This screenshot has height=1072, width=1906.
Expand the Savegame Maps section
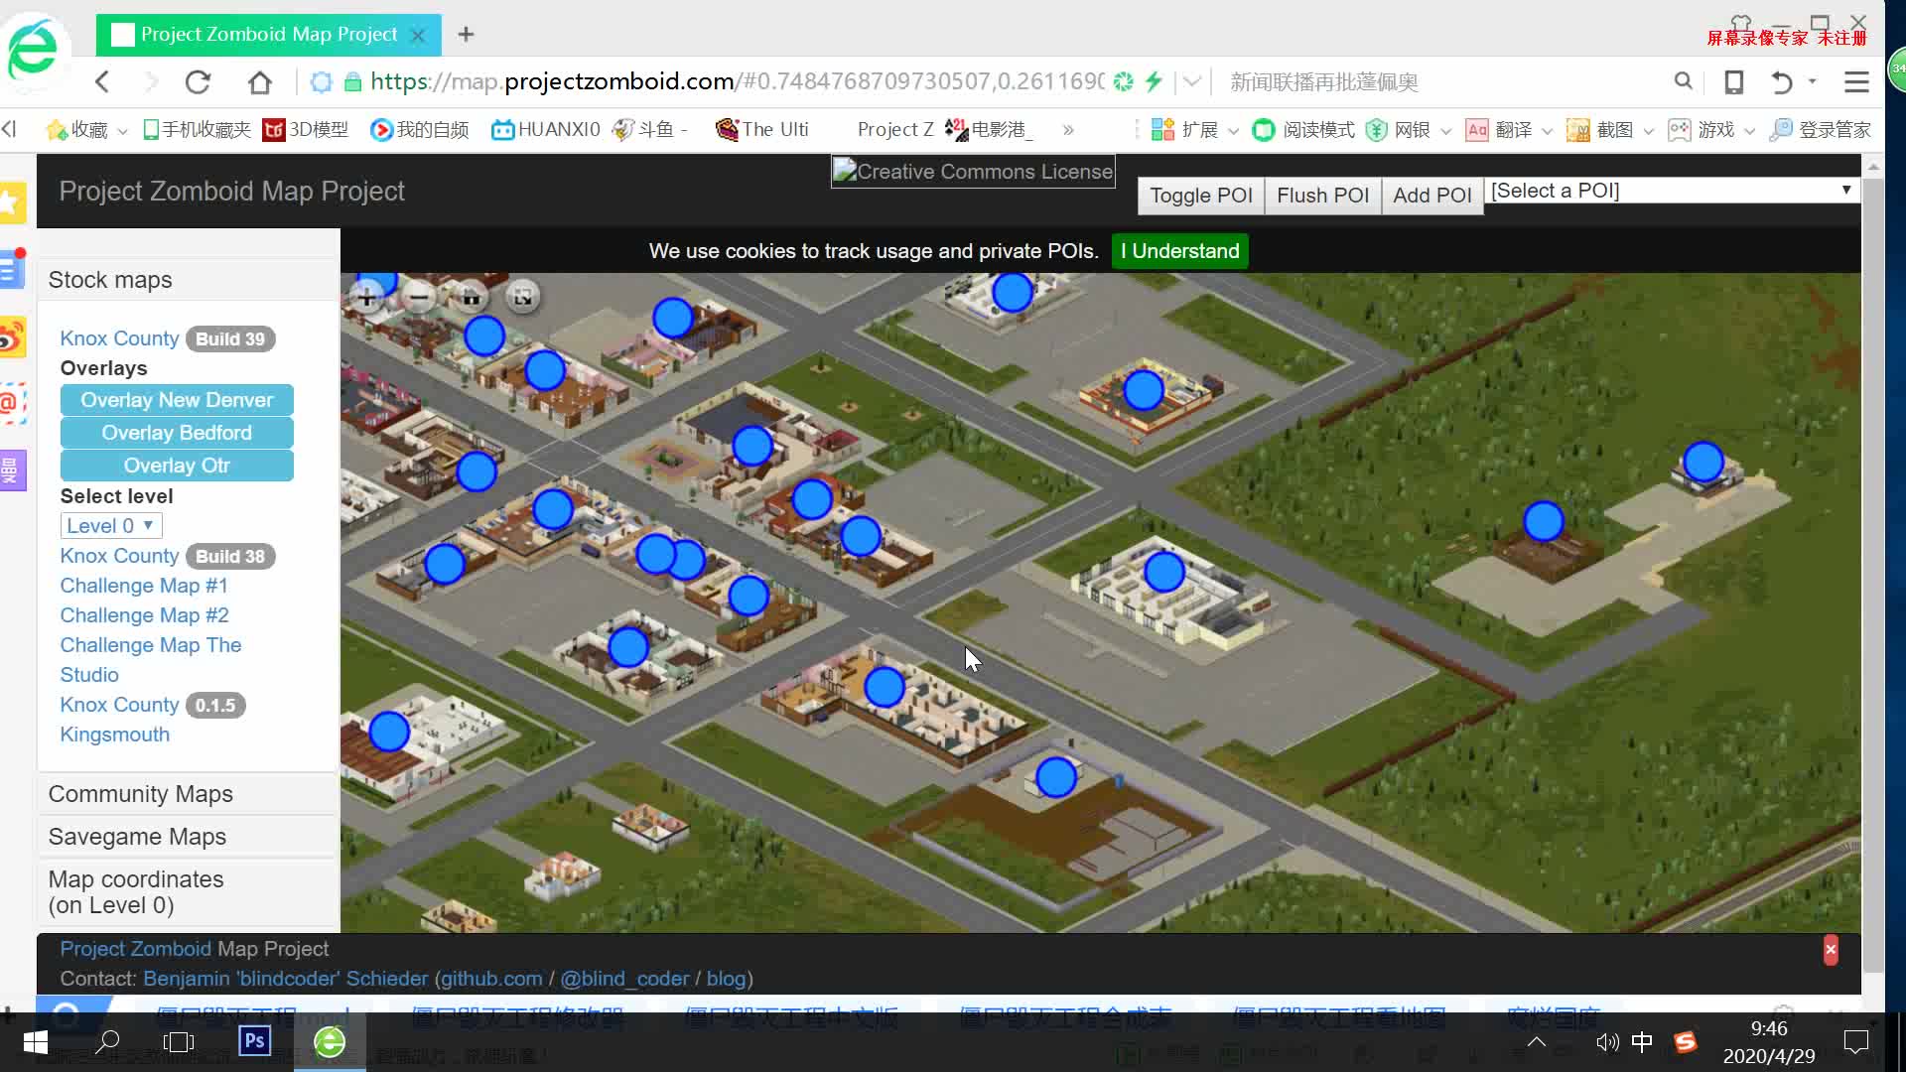click(189, 837)
